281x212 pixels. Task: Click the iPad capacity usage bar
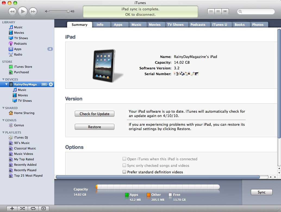pyautogui.click(x=158, y=187)
